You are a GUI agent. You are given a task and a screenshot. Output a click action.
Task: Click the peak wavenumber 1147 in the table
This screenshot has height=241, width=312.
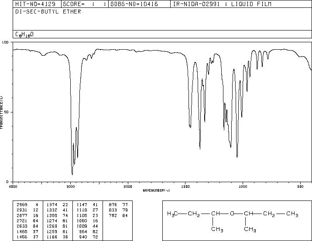[x=82, y=205]
